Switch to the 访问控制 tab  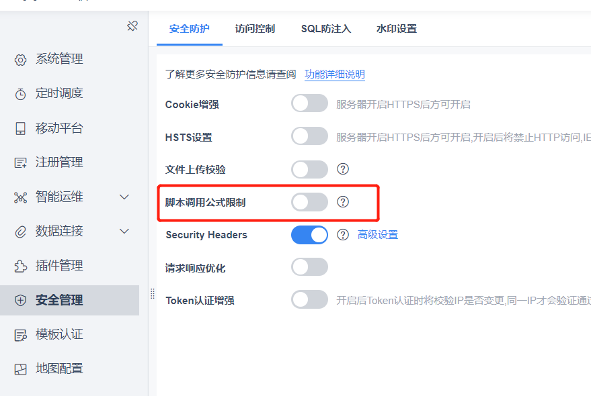pos(255,29)
